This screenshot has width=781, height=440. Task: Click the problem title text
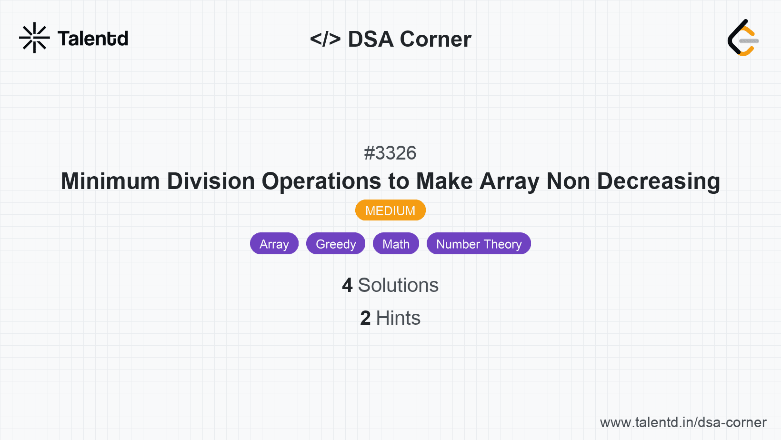coord(390,181)
